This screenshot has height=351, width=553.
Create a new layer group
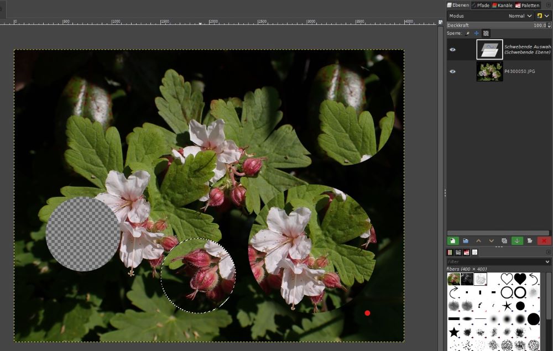pyautogui.click(x=466, y=241)
